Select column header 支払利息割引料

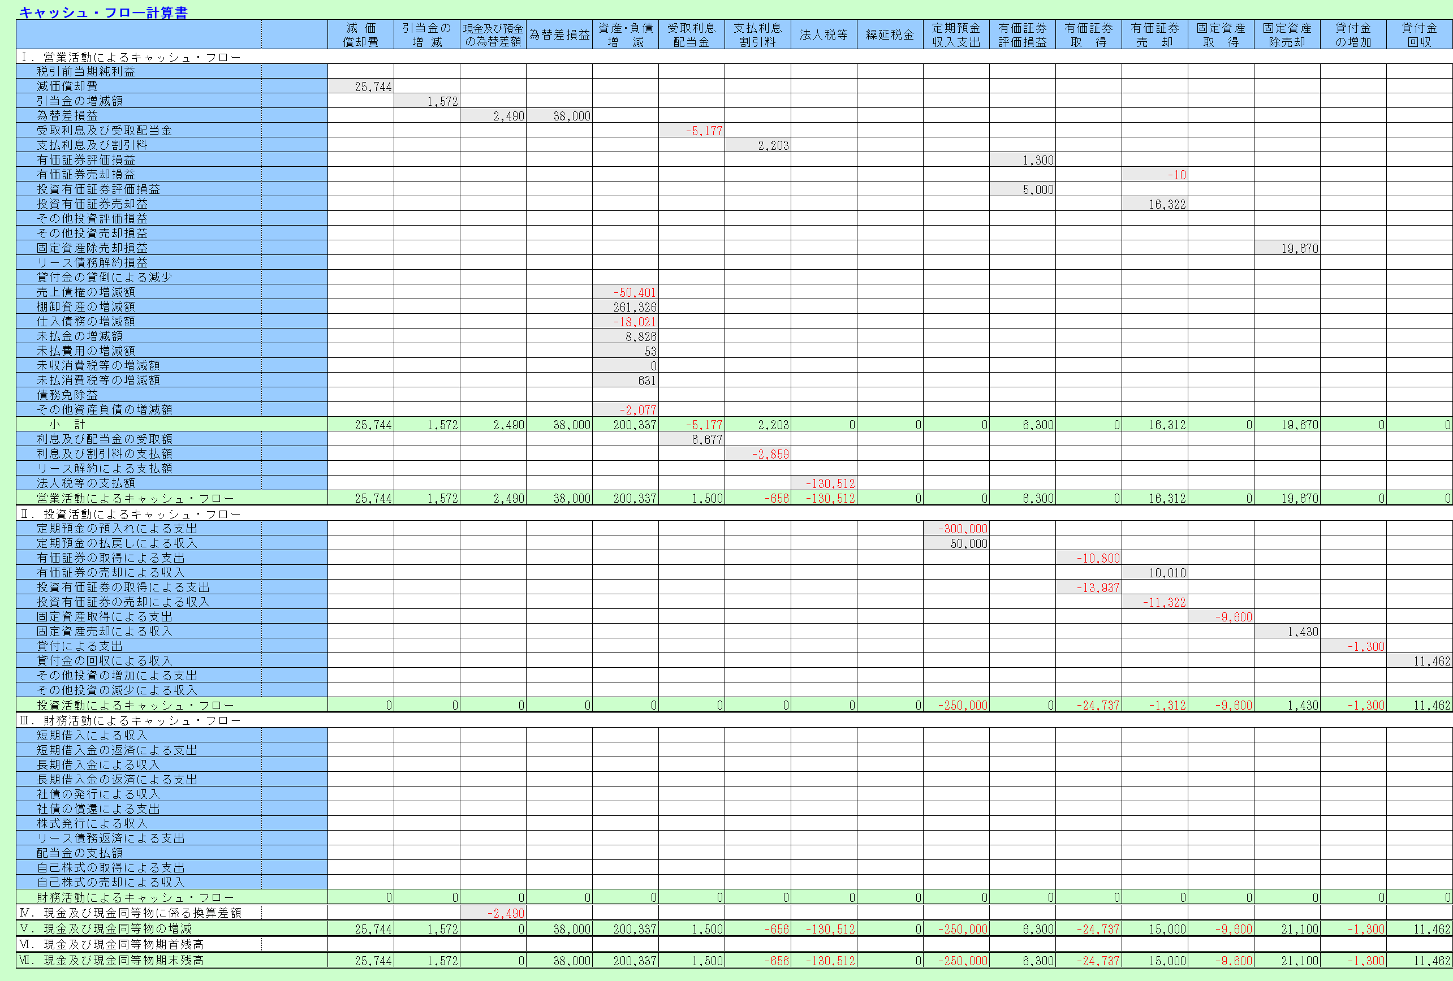pos(758,34)
